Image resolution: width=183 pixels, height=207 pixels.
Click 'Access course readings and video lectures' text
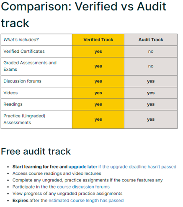tap(57, 173)
